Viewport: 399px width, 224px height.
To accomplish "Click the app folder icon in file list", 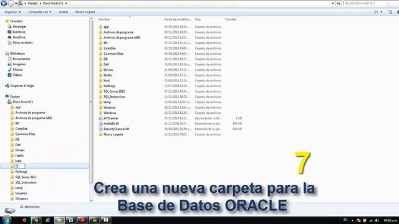I will [100, 27].
